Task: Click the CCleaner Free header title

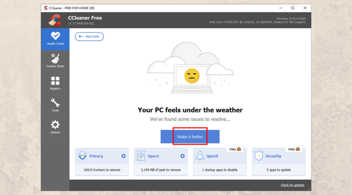Action: point(85,18)
